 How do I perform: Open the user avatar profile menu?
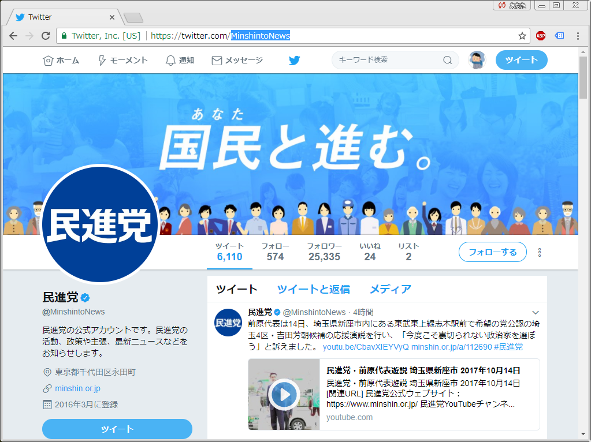point(477,60)
